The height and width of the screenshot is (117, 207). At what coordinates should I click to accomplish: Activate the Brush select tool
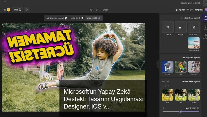click(77, 18)
